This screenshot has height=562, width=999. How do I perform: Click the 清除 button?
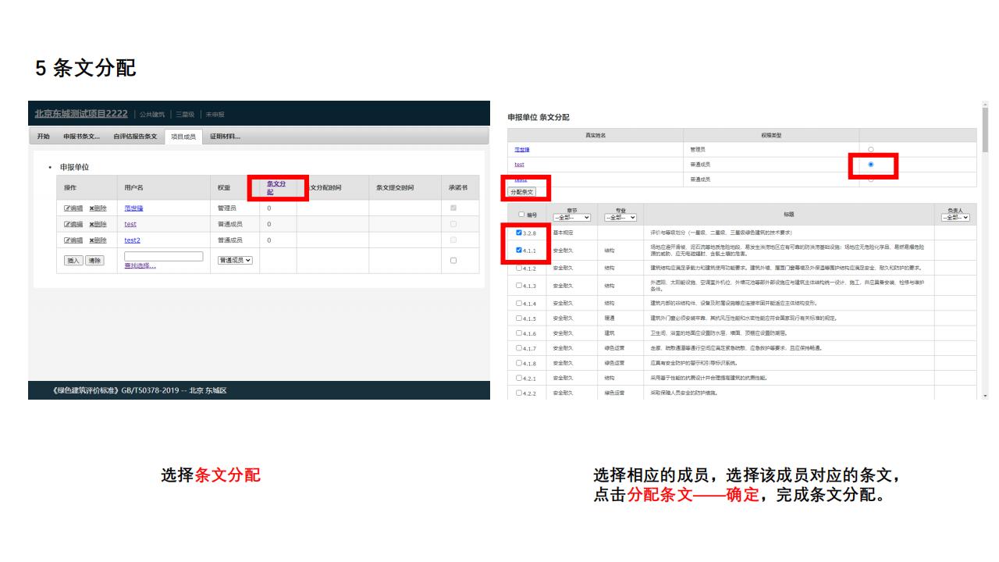point(94,260)
